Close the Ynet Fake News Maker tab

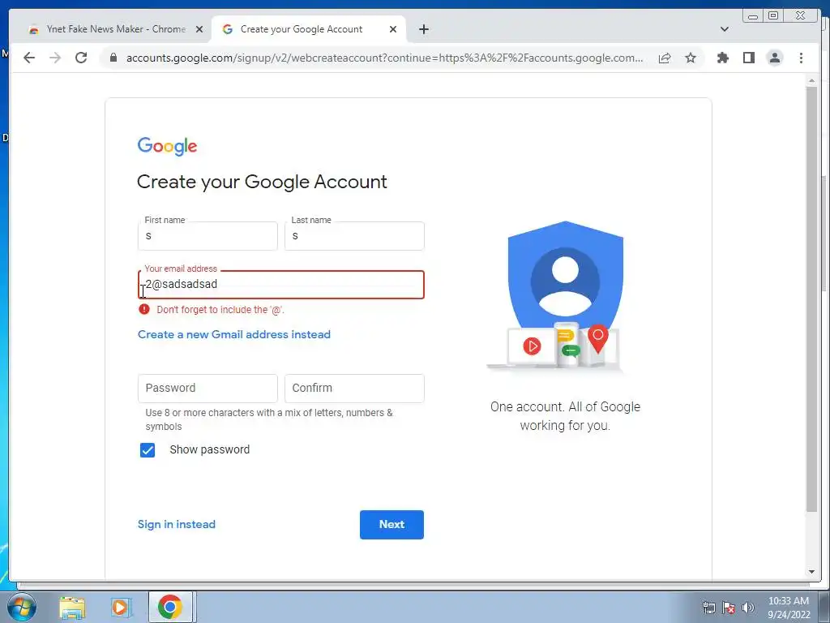[x=199, y=29]
